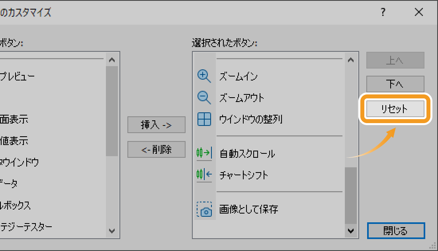Select the テジーテスター item in left list

click(26, 227)
